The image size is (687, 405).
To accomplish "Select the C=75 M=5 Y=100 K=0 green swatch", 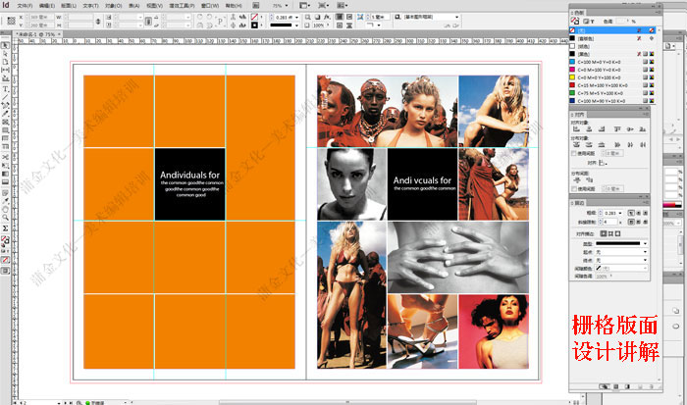I will click(613, 93).
